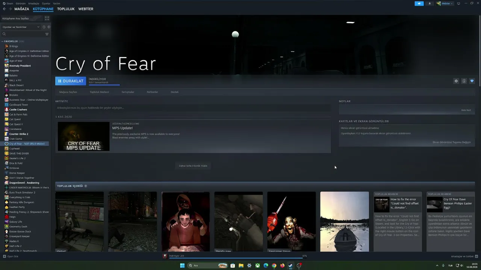Open Google Chrome from taskbar
This screenshot has height=270, width=481.
pyautogui.click(x=274, y=265)
